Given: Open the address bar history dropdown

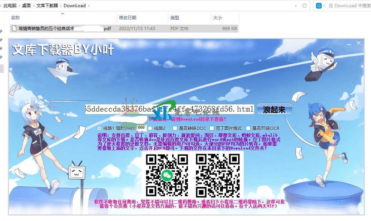Looking at the screenshot, I should pos(296,6).
